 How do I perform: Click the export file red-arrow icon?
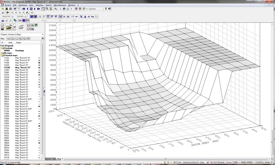tap(28, 29)
